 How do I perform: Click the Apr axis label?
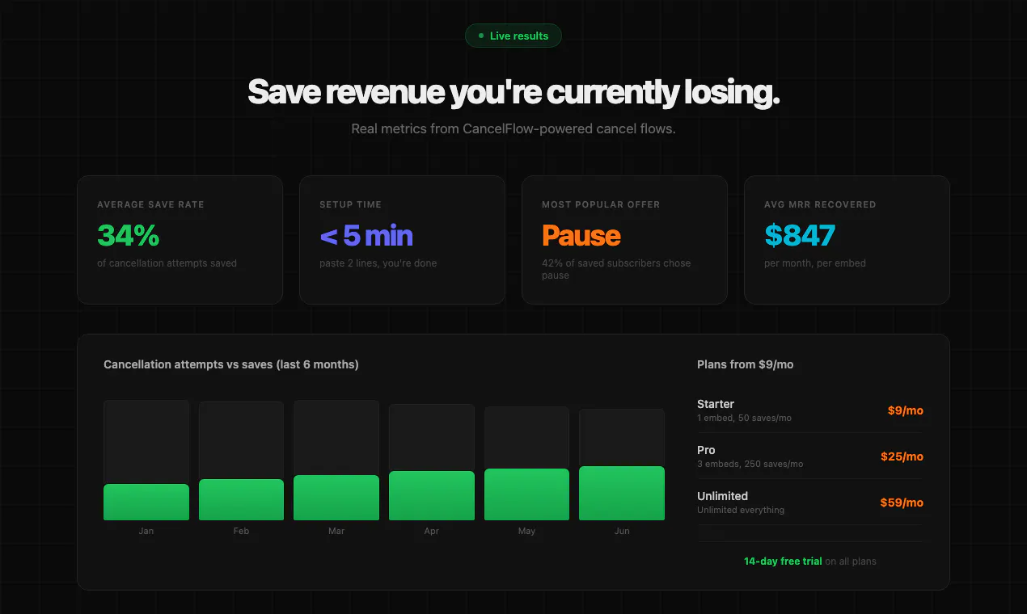(432, 531)
